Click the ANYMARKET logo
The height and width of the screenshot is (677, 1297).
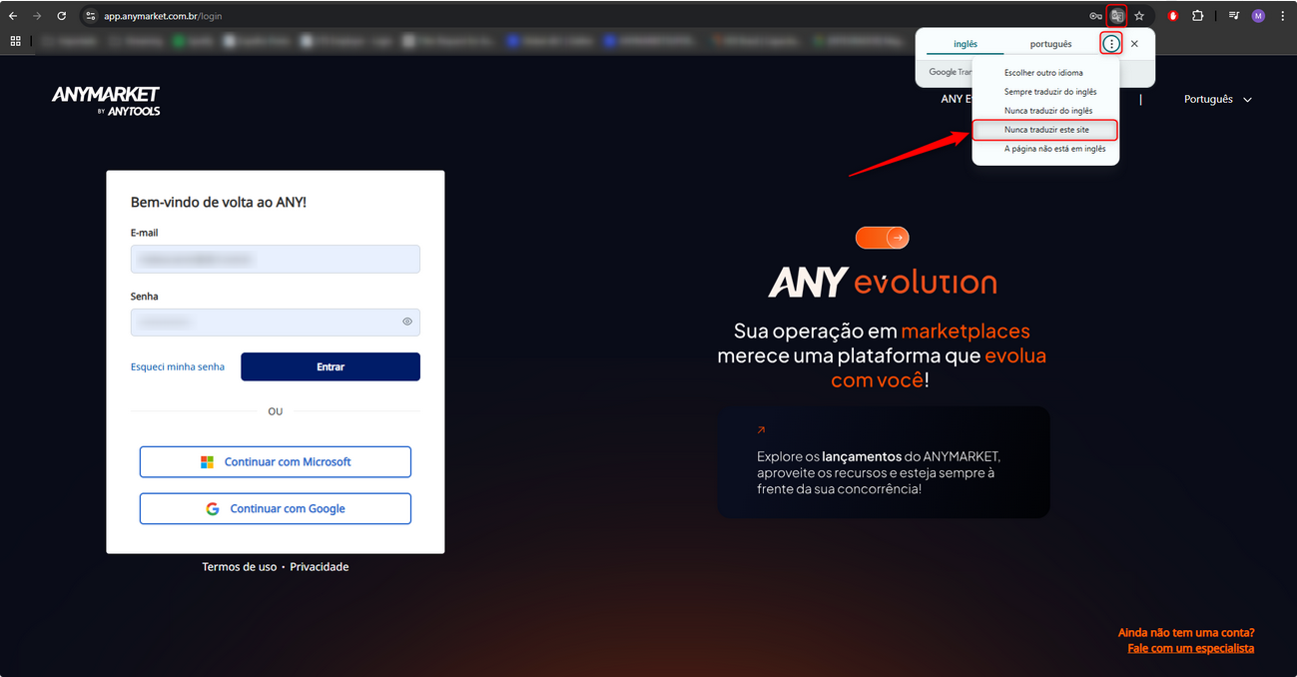(106, 100)
